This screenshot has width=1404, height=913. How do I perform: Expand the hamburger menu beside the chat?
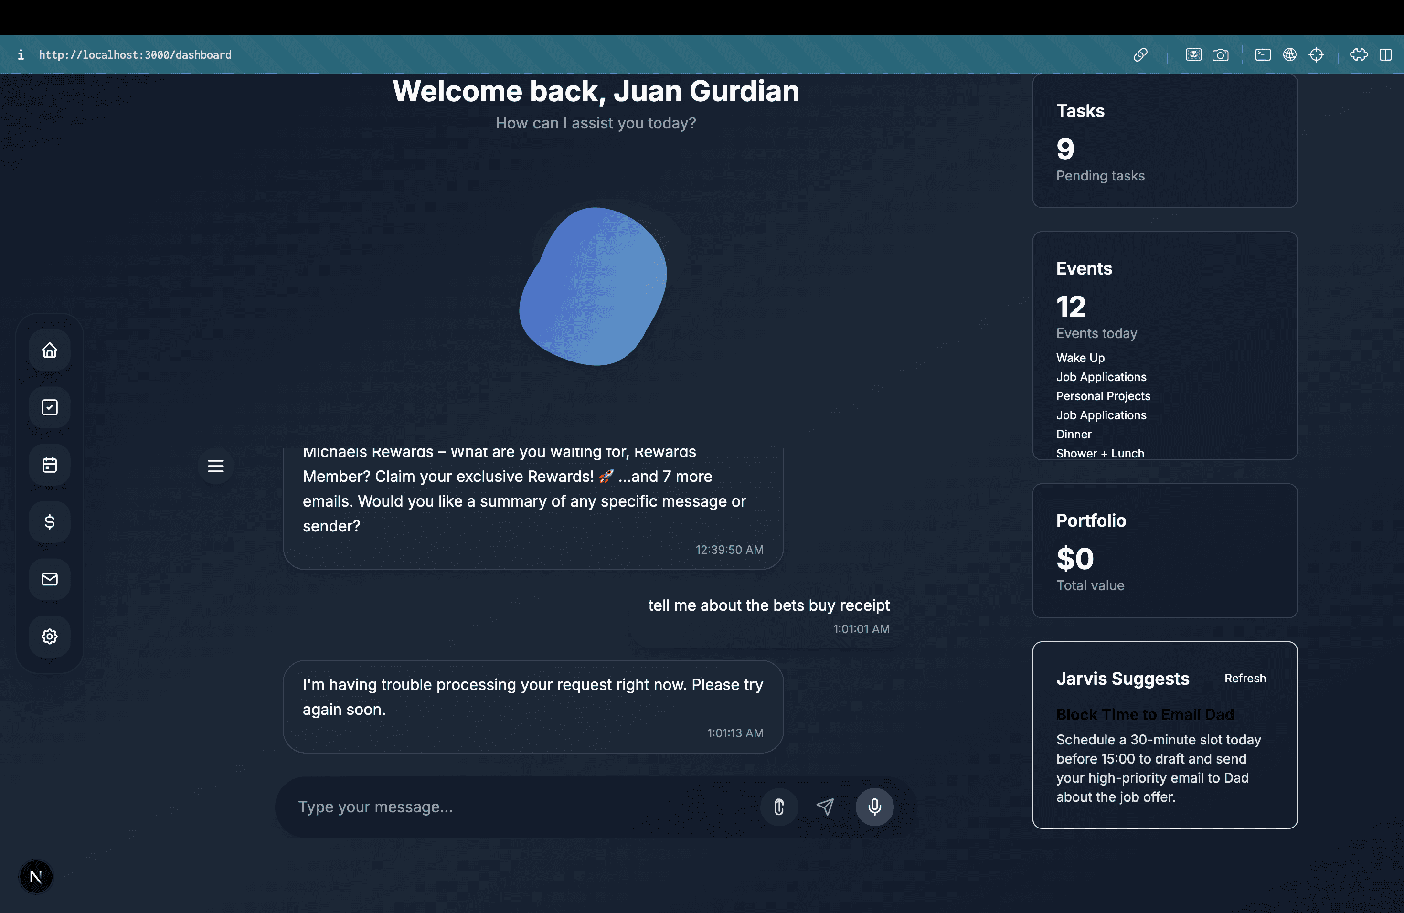(x=216, y=466)
